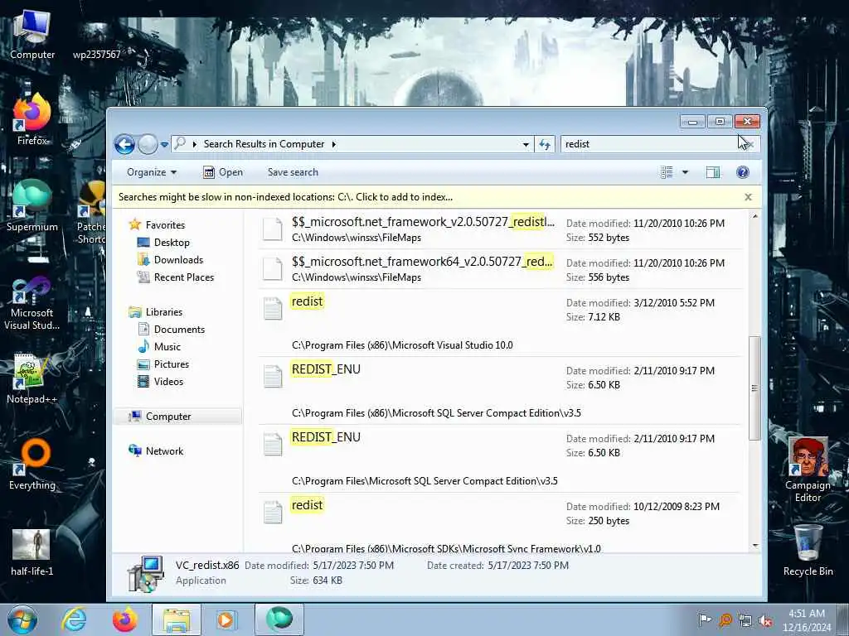Screen dimensions: 849x636
Task: Select the $$_microsoft.net_framework64_v2.0.50727 result
Action: point(499,269)
